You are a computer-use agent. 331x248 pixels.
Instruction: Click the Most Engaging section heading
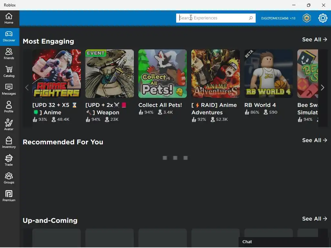pos(48,41)
